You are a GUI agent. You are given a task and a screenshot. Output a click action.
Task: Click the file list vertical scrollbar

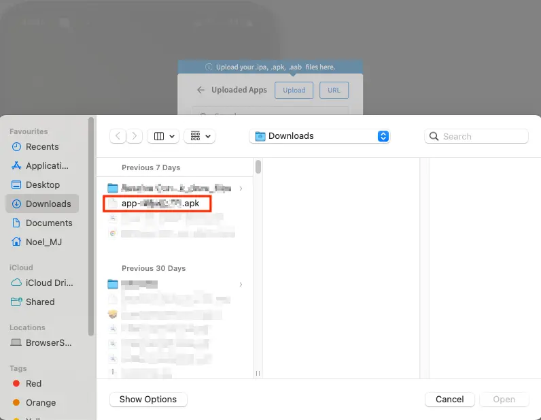pos(258,167)
